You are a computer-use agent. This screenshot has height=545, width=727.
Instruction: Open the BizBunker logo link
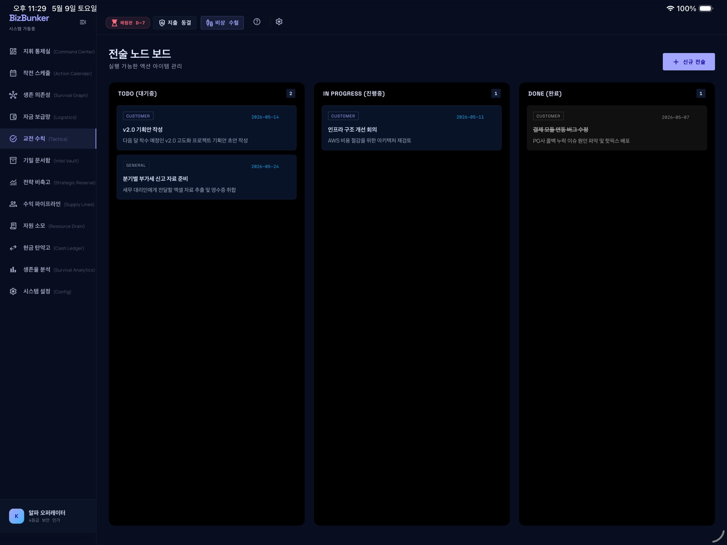coord(29,18)
